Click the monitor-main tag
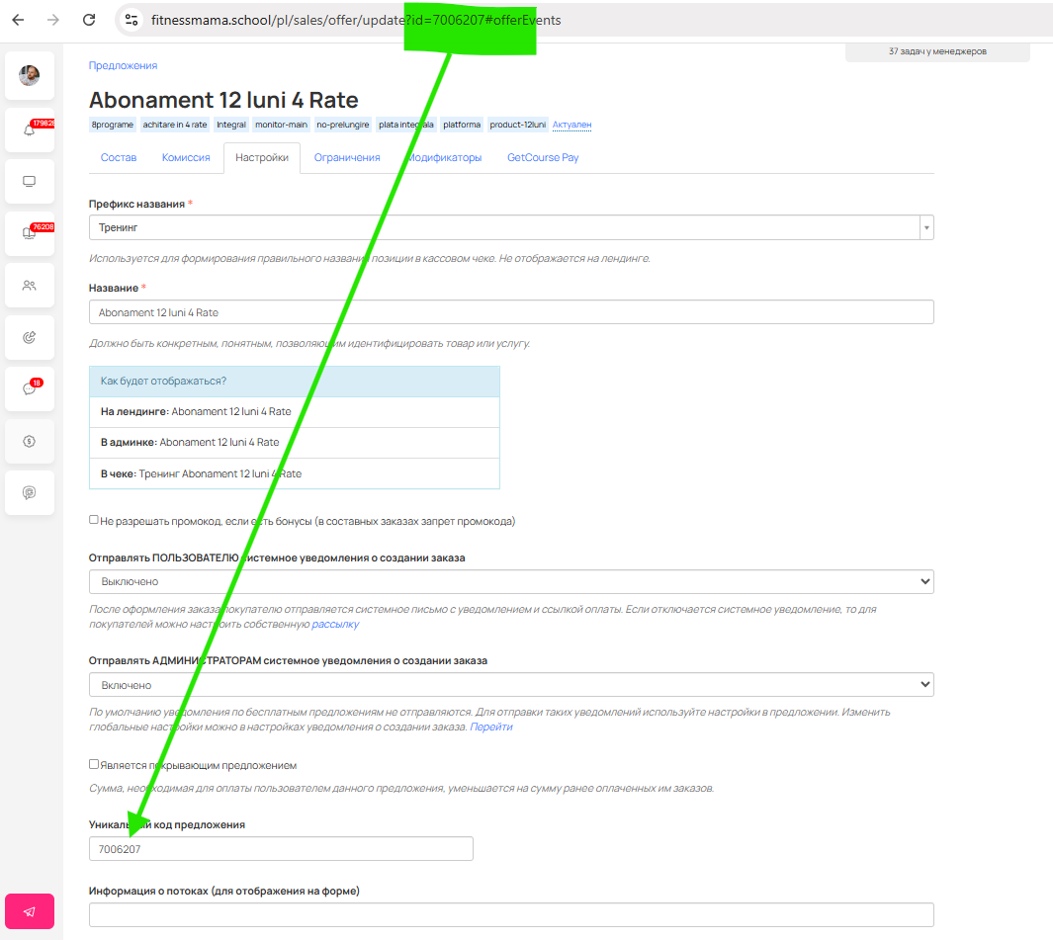This screenshot has width=1053, height=940. tap(282, 125)
